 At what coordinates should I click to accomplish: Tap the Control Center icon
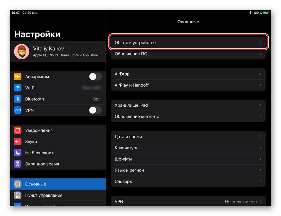(x=18, y=195)
